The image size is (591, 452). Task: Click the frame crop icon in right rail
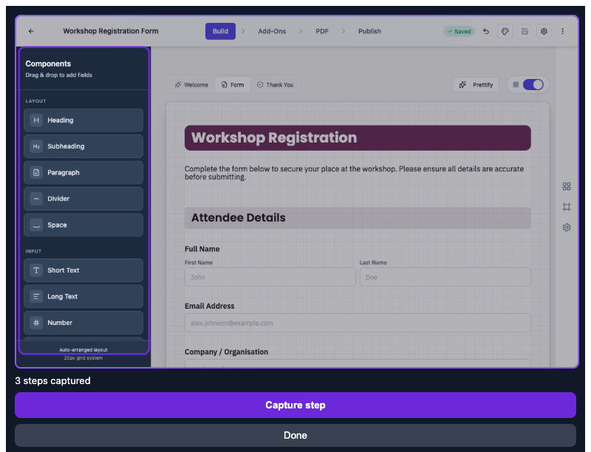coord(567,207)
